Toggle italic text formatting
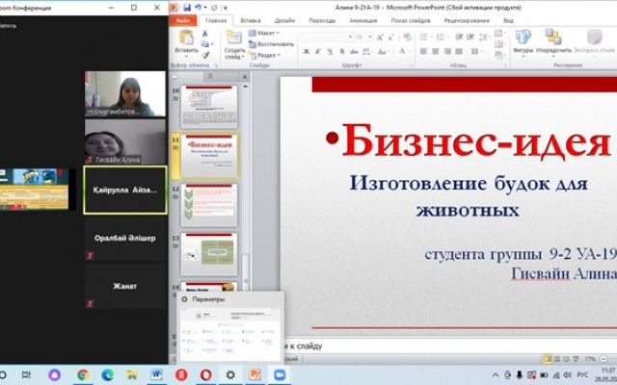The height and width of the screenshot is (385, 617). (x=314, y=51)
